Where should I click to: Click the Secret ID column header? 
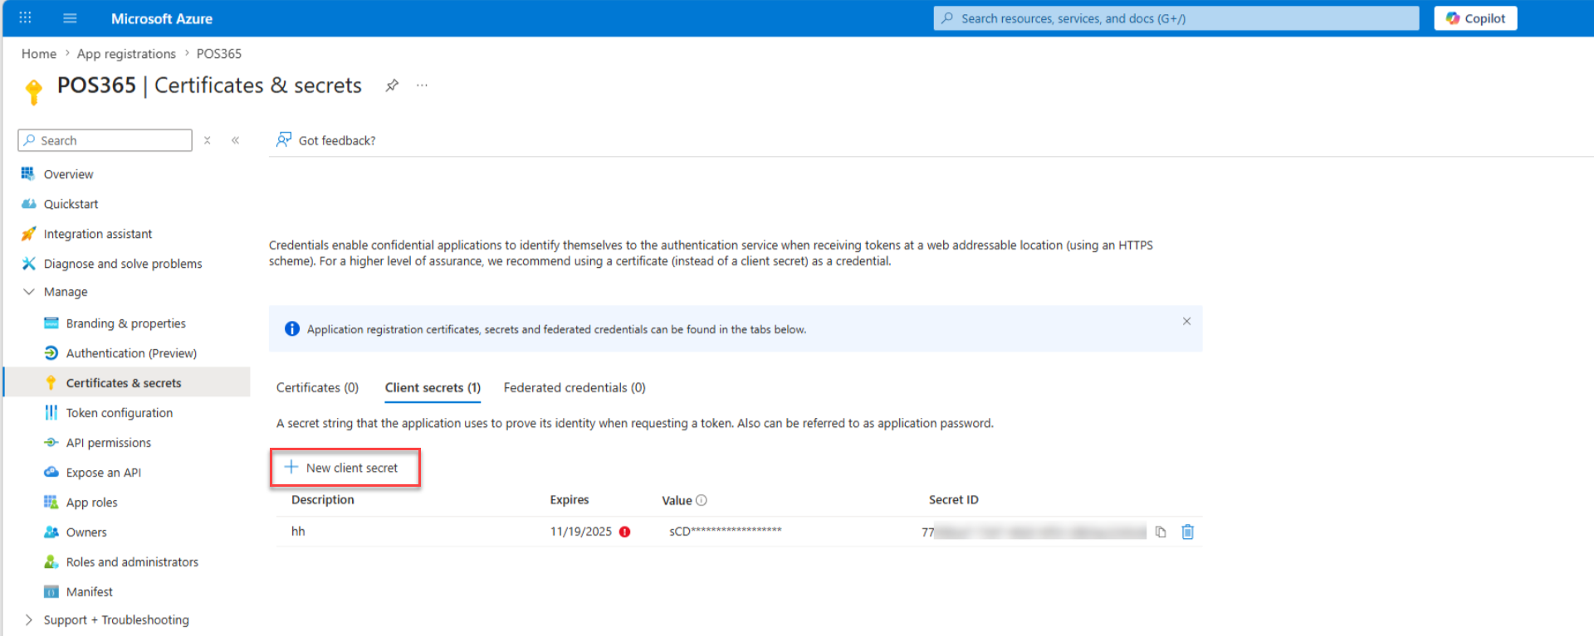(954, 500)
